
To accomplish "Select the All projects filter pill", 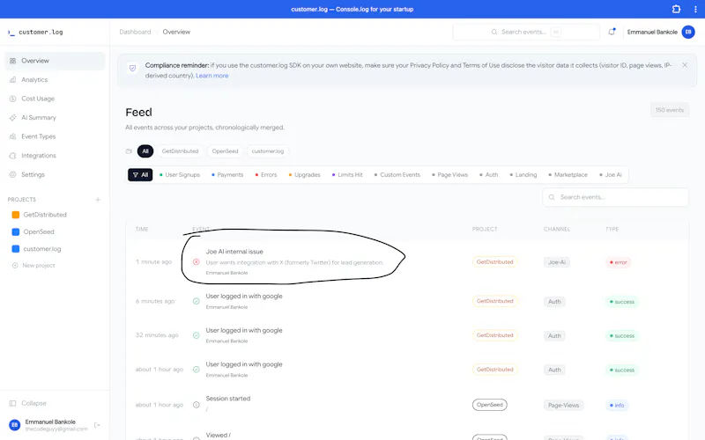I will tap(145, 151).
